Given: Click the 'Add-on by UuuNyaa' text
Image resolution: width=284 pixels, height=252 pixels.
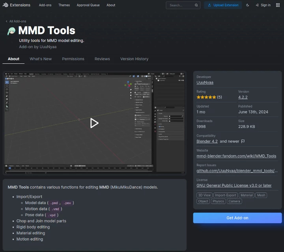Looking at the screenshot, I should click(x=38, y=47).
